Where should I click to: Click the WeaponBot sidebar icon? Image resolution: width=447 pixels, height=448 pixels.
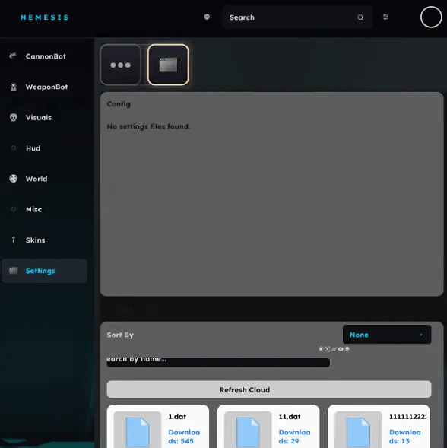pyautogui.click(x=14, y=87)
